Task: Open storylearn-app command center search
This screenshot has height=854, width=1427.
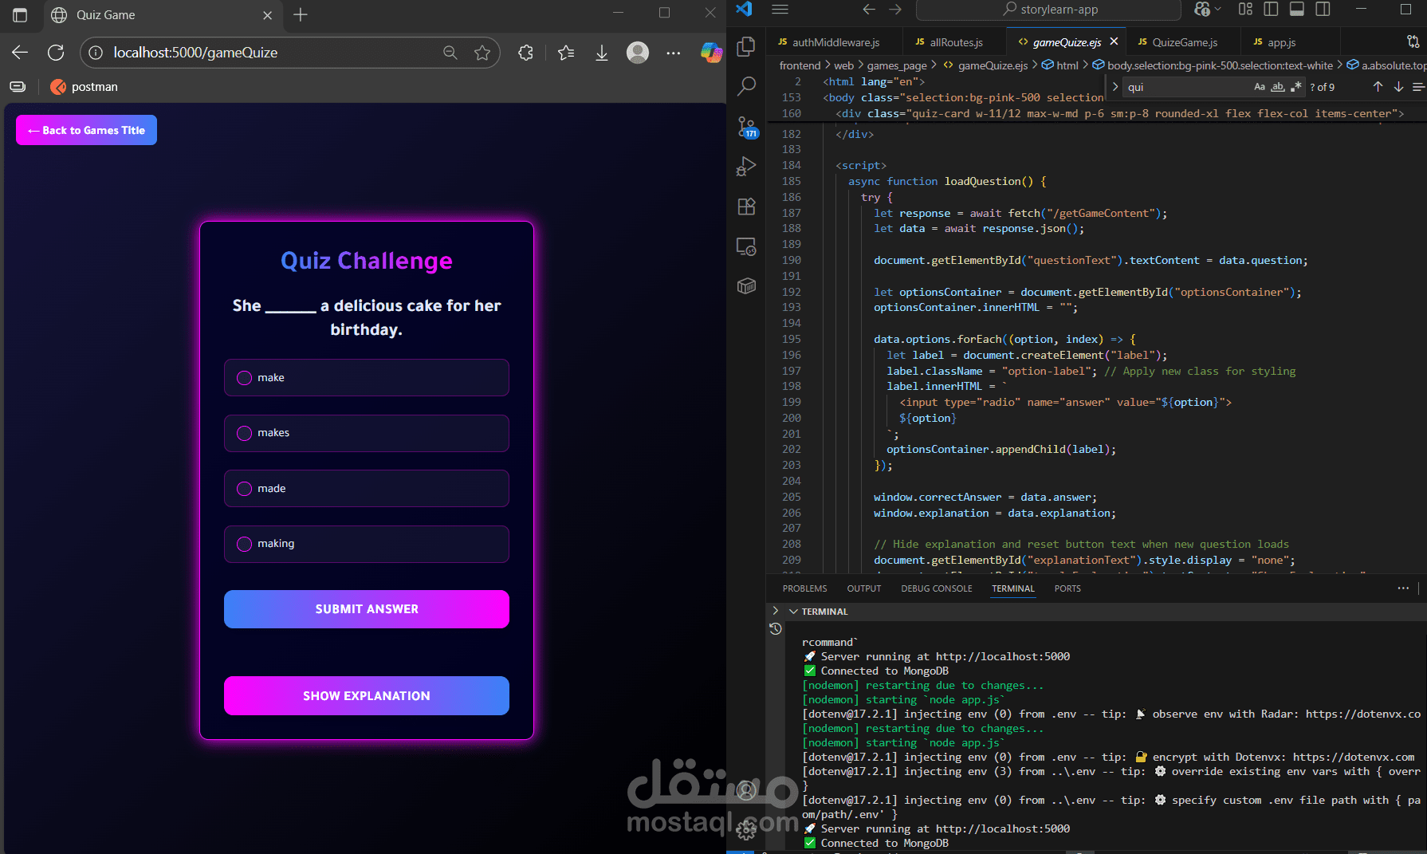Action: [1048, 10]
